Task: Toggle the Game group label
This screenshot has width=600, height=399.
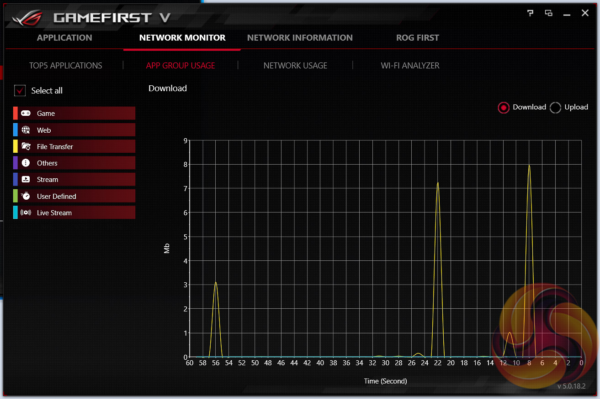Action: [x=46, y=113]
